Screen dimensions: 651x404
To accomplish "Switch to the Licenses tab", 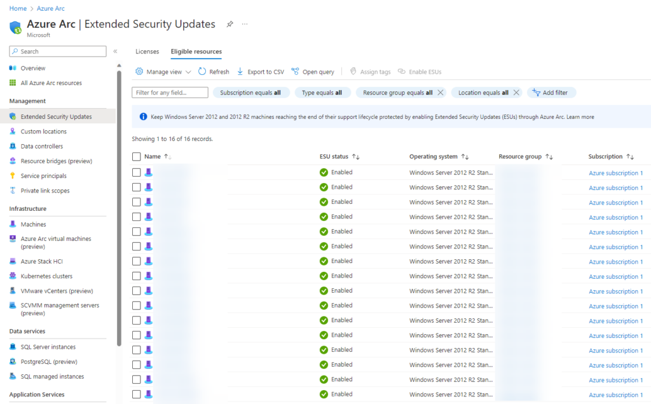I will [147, 51].
